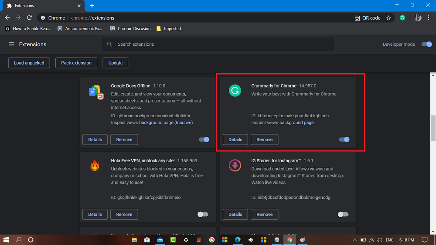Click the QR code icon in address bar
This screenshot has height=245, width=436.
[x=358, y=18]
